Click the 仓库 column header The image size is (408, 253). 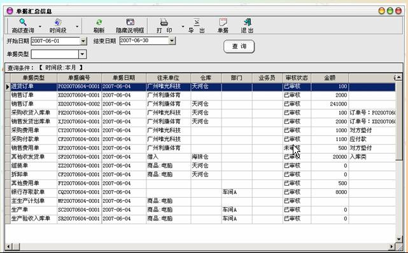(206, 78)
